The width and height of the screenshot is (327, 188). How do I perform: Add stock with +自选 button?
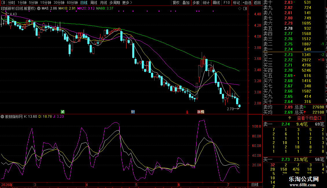247,3
